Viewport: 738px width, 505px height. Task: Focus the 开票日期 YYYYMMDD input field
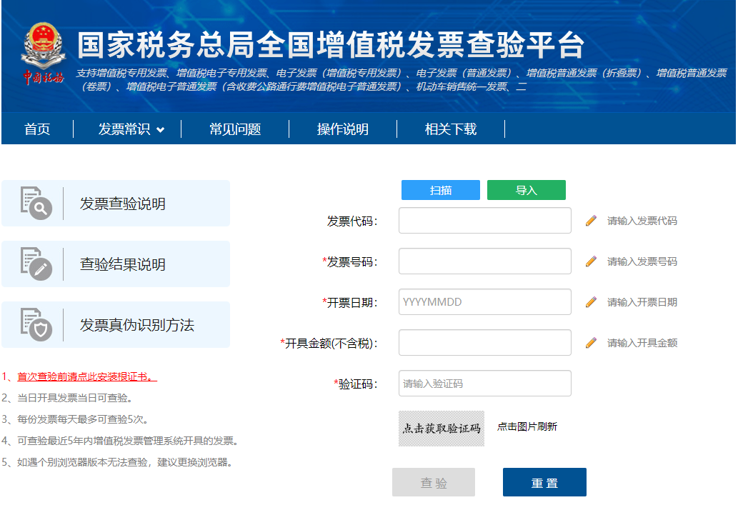(x=484, y=302)
